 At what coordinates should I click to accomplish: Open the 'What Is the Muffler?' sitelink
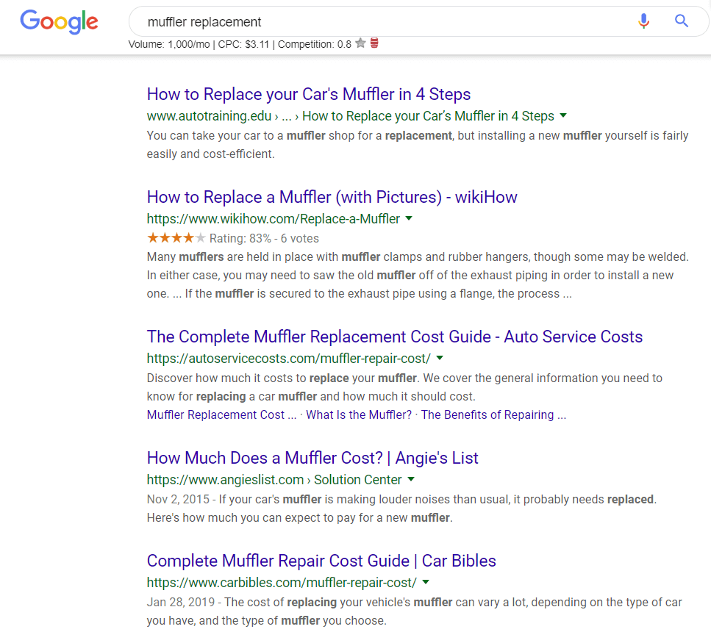359,414
